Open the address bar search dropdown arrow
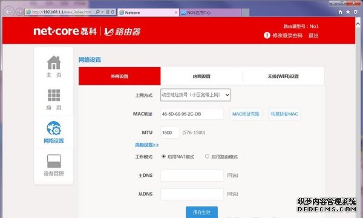 click(x=103, y=12)
